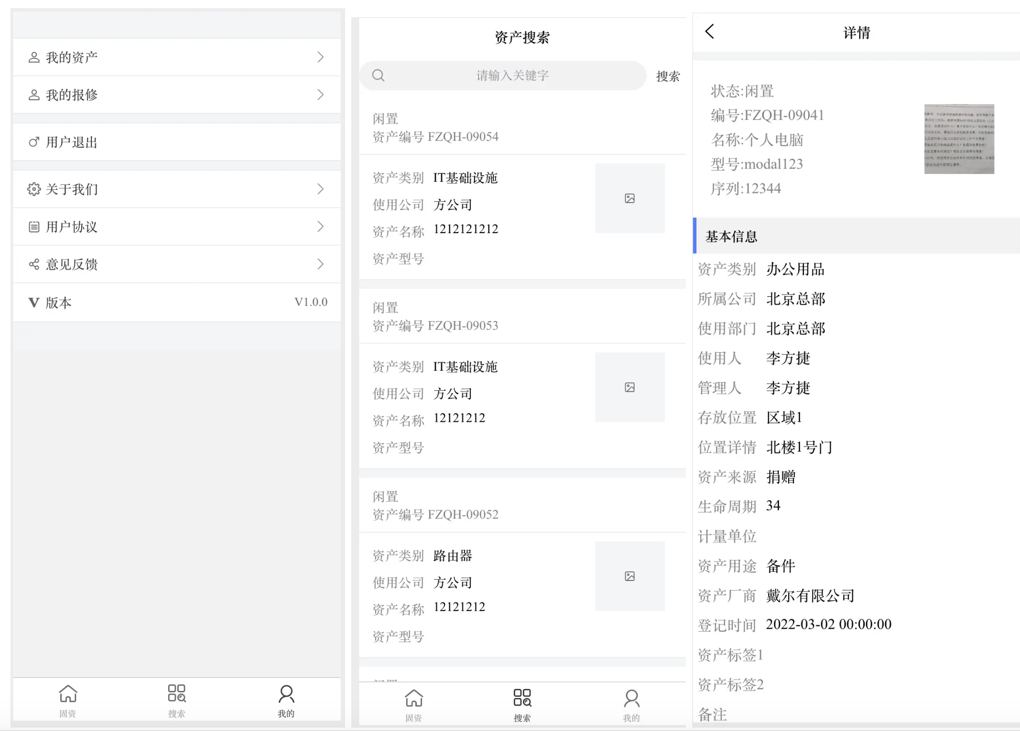Open image placeholder of asset FZQH-09052
Screen dimensions: 1020x731
(x=630, y=576)
